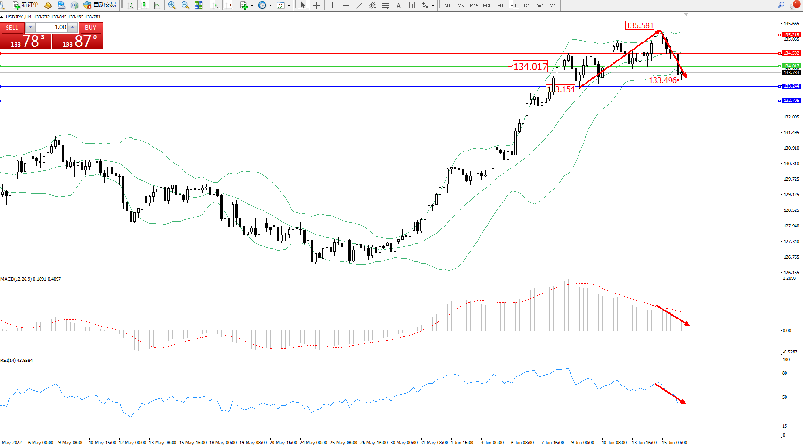Toggle the chart shift option
This screenshot has height=445, width=803.
click(x=228, y=5)
